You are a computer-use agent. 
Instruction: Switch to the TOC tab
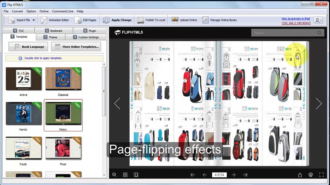(x=19, y=31)
